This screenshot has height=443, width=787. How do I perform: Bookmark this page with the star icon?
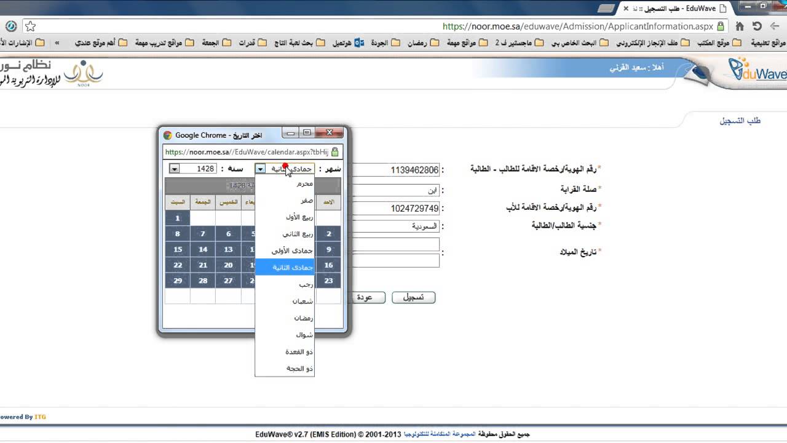tap(30, 26)
